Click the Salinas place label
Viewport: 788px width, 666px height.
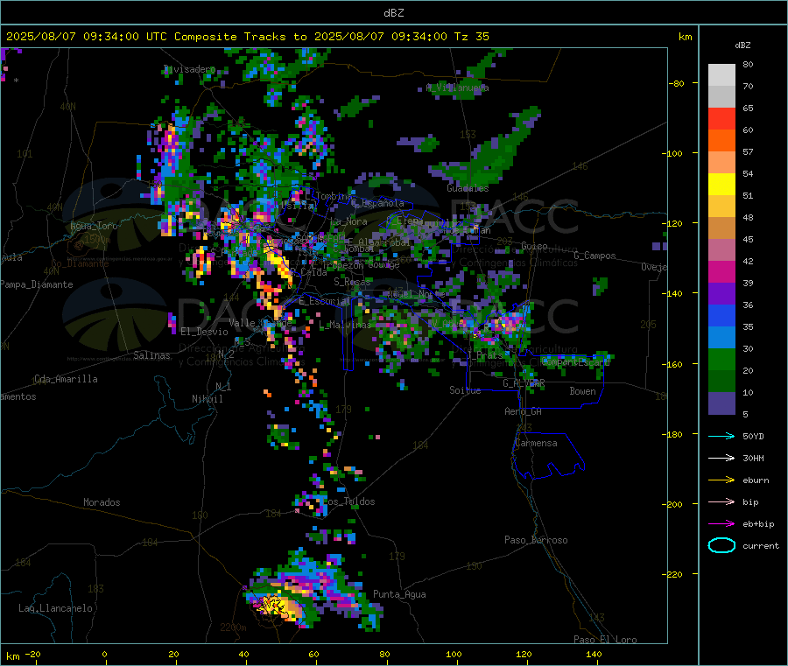[x=151, y=355]
